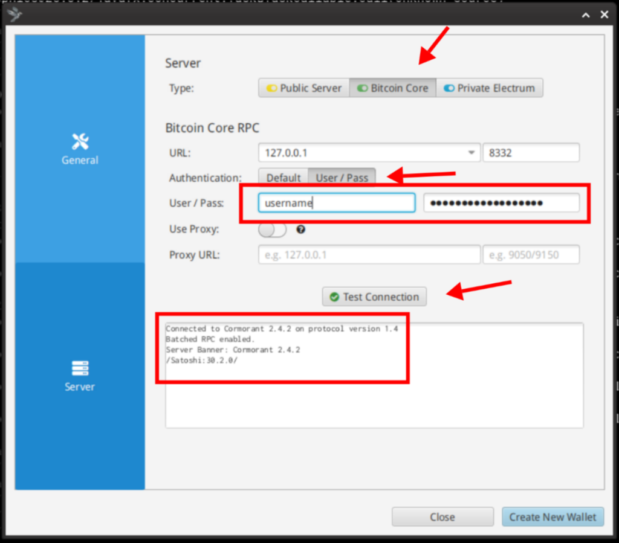The image size is (619, 543).
Task: Switch authentication to Default
Action: click(x=283, y=178)
